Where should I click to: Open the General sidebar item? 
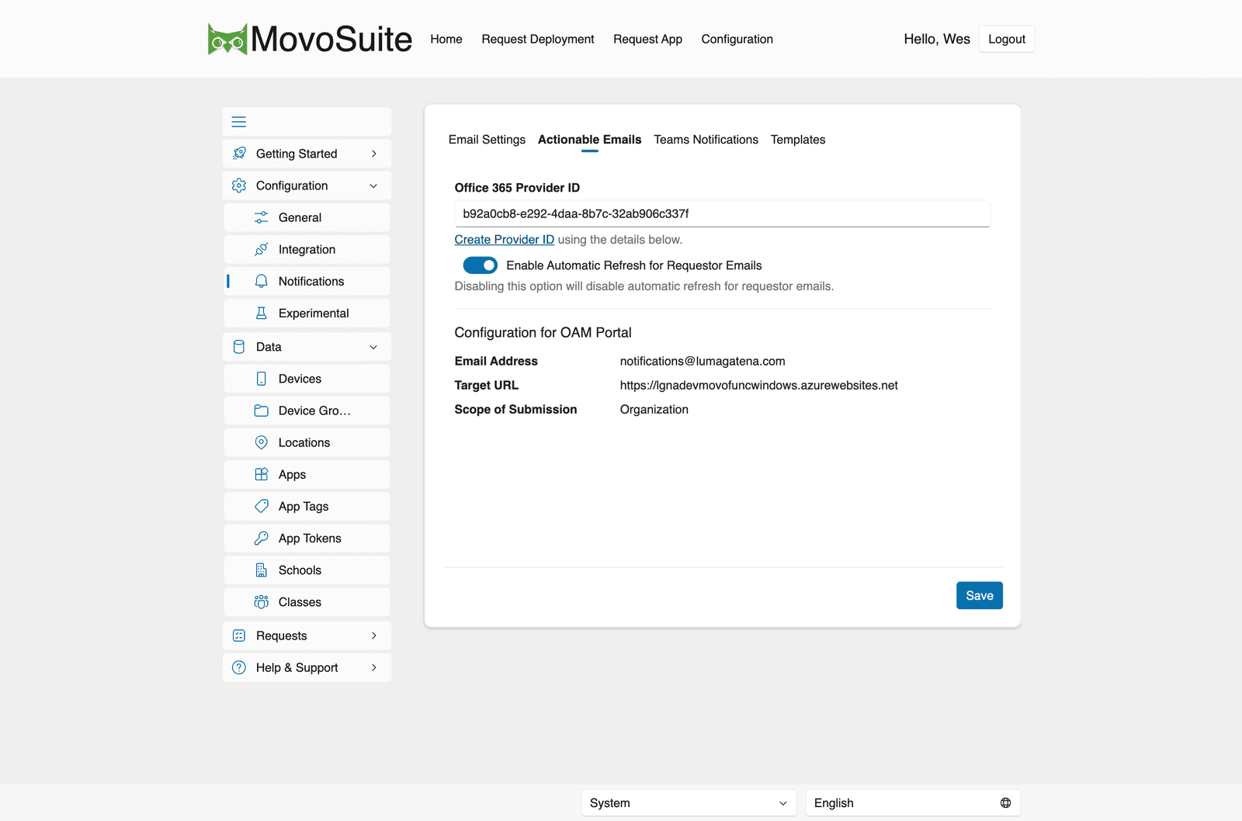[x=307, y=217]
